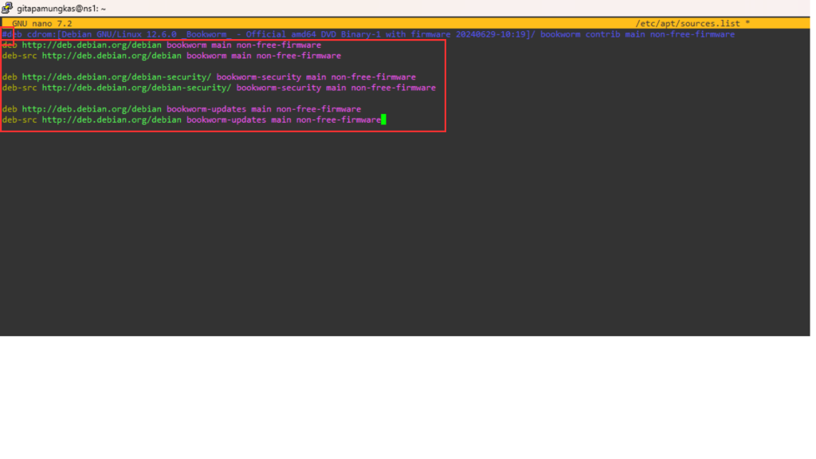The height and width of the screenshot is (459, 816).
Task: Click the GNU nano 7.2 header label
Action: (x=42, y=24)
